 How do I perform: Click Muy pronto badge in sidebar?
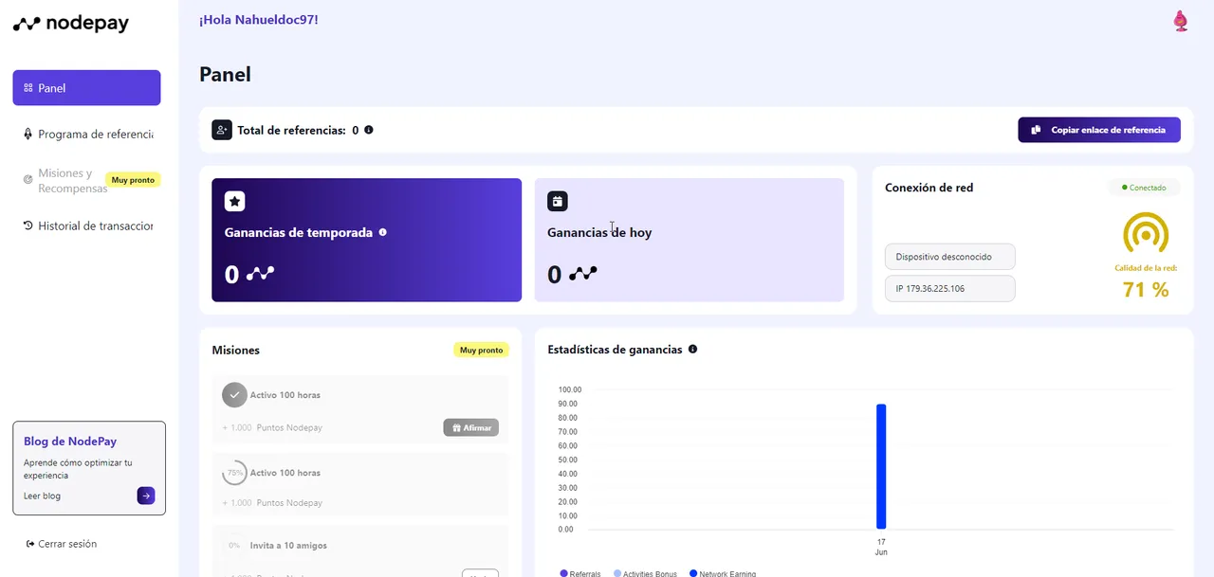click(133, 180)
